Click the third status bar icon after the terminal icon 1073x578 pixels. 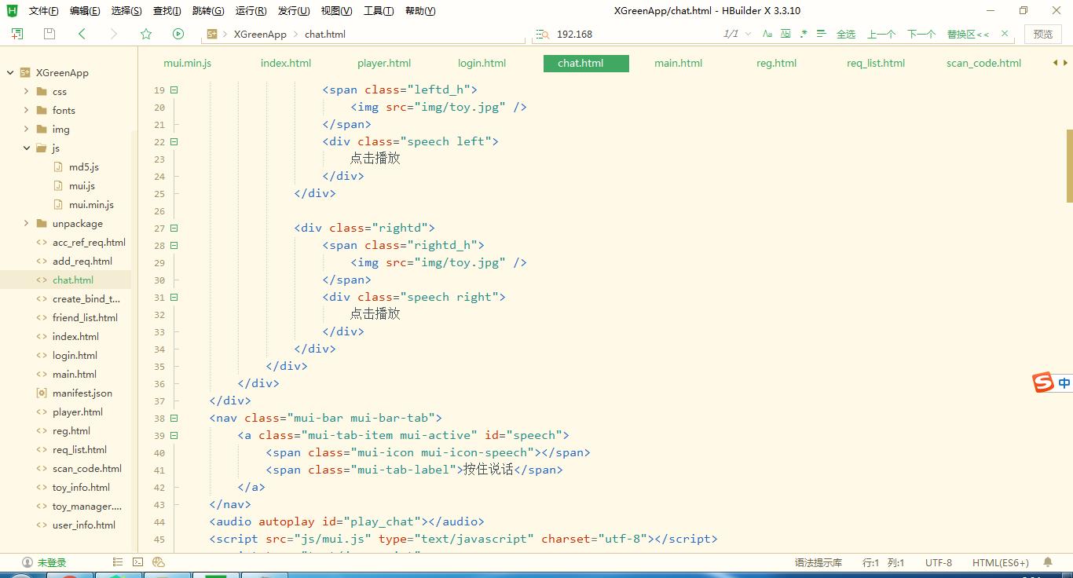(159, 562)
